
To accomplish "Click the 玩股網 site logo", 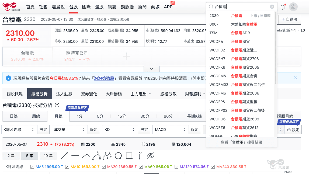I will (x=11, y=7).
